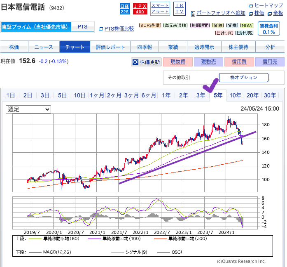This screenshot has height=267, width=287.
Task: Click the [SOR現・信] tag label
Action: tap(150, 26)
